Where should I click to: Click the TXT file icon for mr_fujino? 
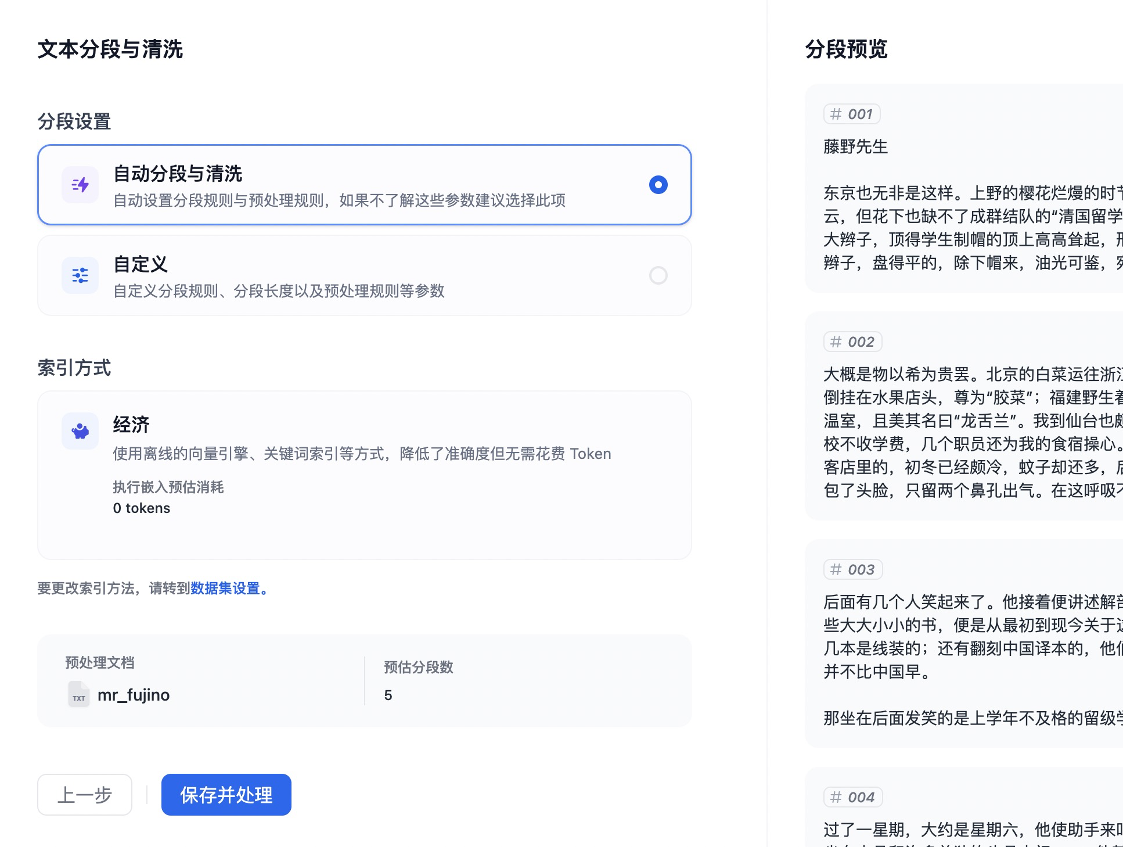pos(78,695)
